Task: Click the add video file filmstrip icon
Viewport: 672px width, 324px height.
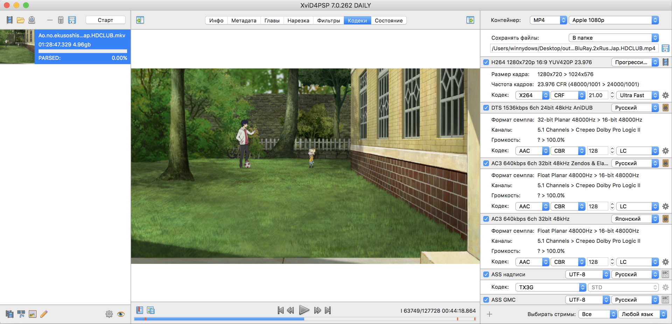Action: [x=9, y=20]
